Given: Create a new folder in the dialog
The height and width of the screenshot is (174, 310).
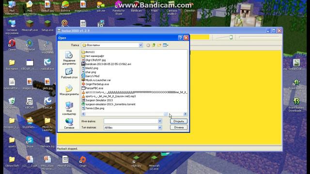Looking at the screenshot, I should point(159,45).
